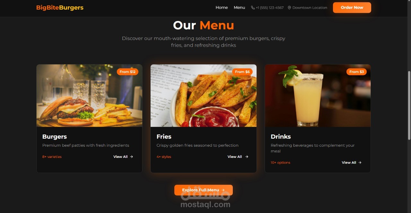
Task: Open the Home navigation item
Action: [222, 7]
